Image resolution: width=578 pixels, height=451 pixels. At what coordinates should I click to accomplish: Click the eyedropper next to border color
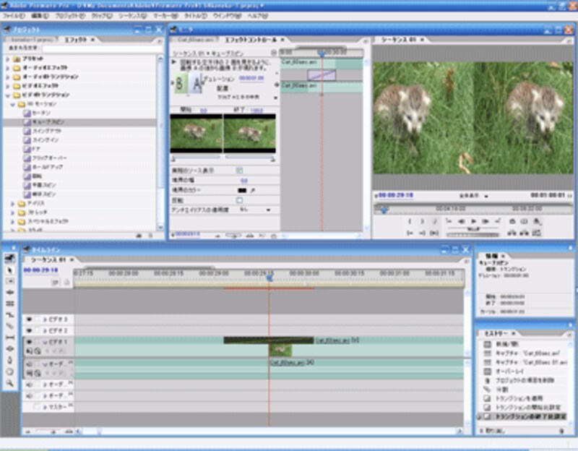(x=253, y=190)
